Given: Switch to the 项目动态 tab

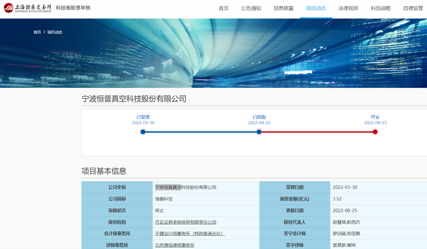Looking at the screenshot, I should tap(316, 8).
